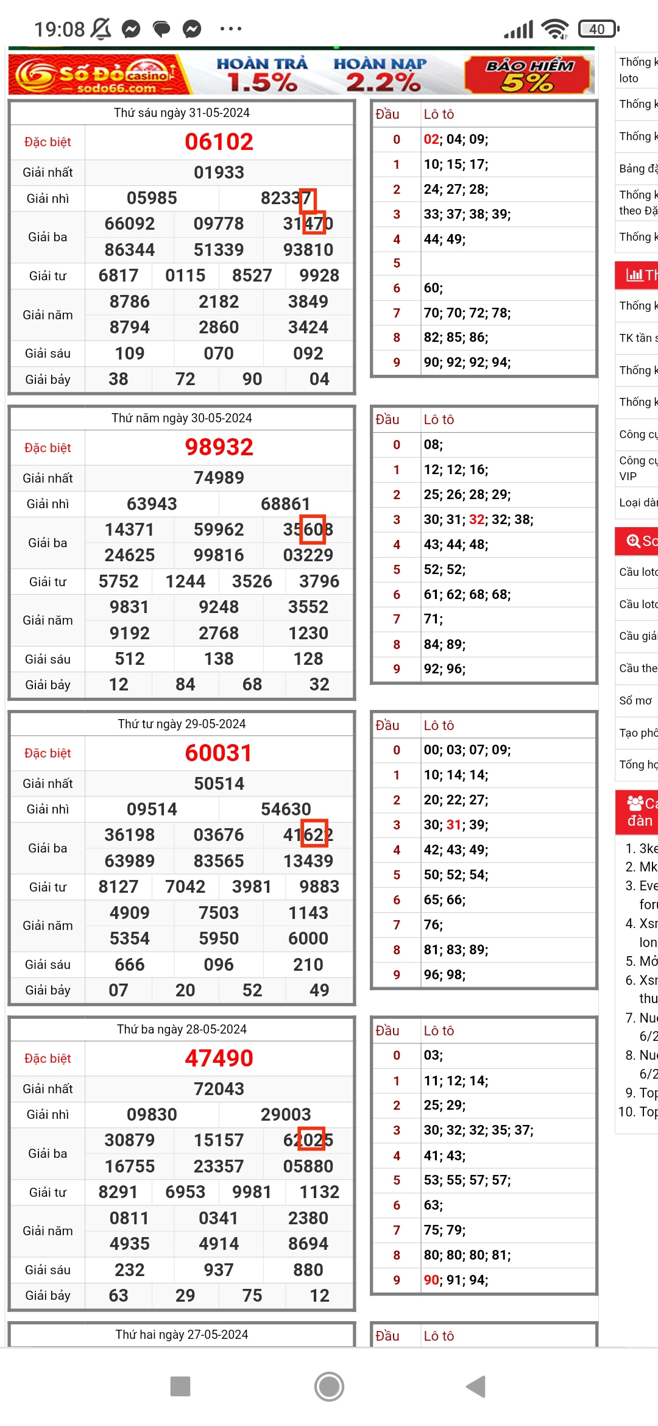Select first prize number 01933
This screenshot has height=1426, width=658.
[219, 172]
